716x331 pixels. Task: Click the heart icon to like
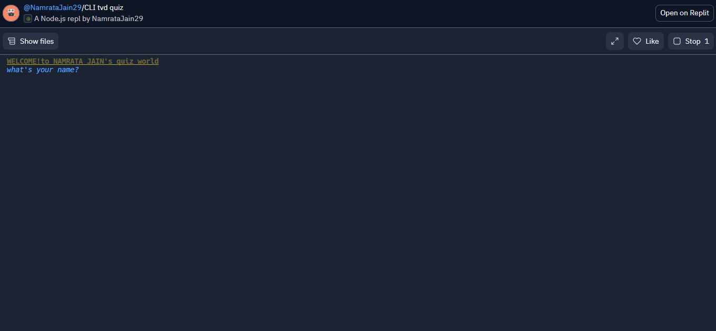point(637,41)
